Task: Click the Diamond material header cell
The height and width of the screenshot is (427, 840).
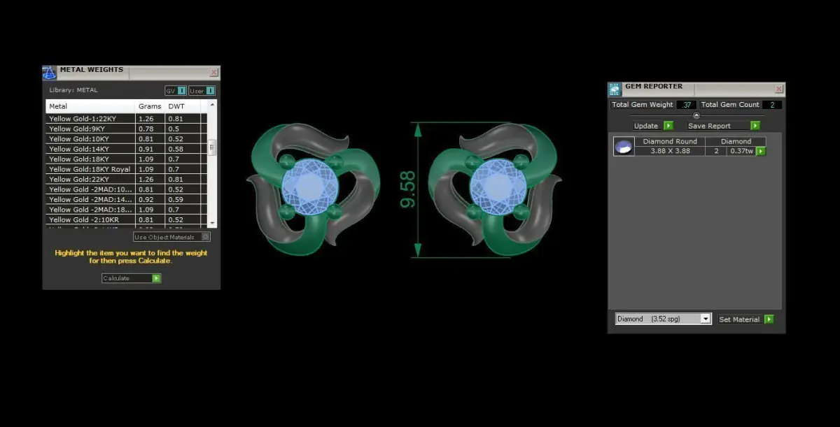Action: [736, 141]
